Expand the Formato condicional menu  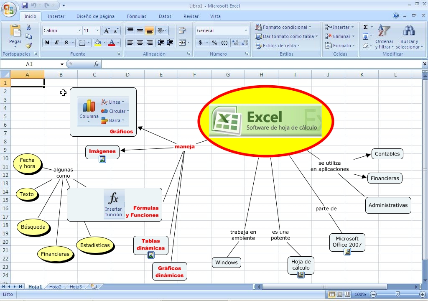point(283,27)
